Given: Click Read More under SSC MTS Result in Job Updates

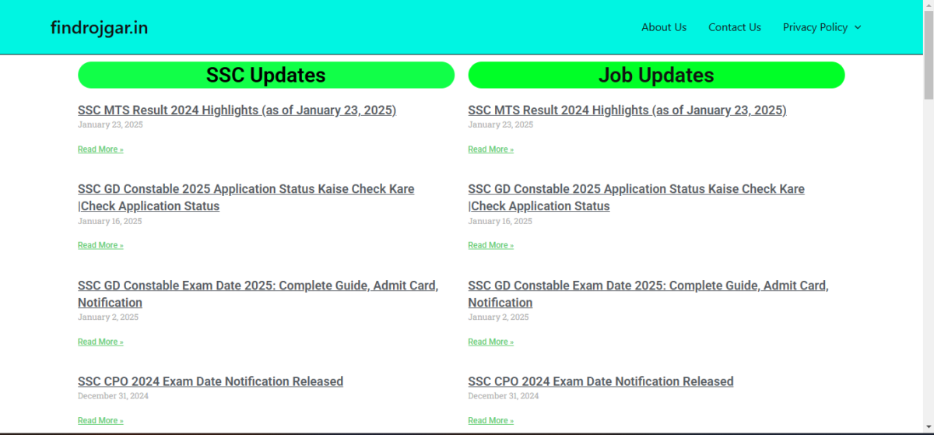Looking at the screenshot, I should tap(490, 149).
